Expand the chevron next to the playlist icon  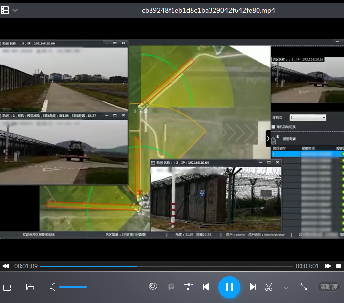coord(15,10)
